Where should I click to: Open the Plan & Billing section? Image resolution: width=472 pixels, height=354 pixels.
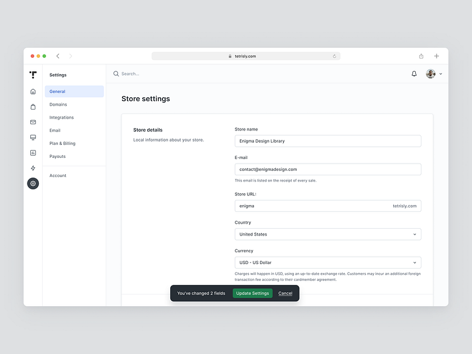[x=62, y=143]
